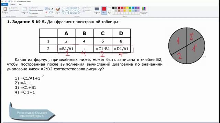The height and width of the screenshot is (123, 220).
Task: Open the Повернуть dropdown
Action: [34, 13]
